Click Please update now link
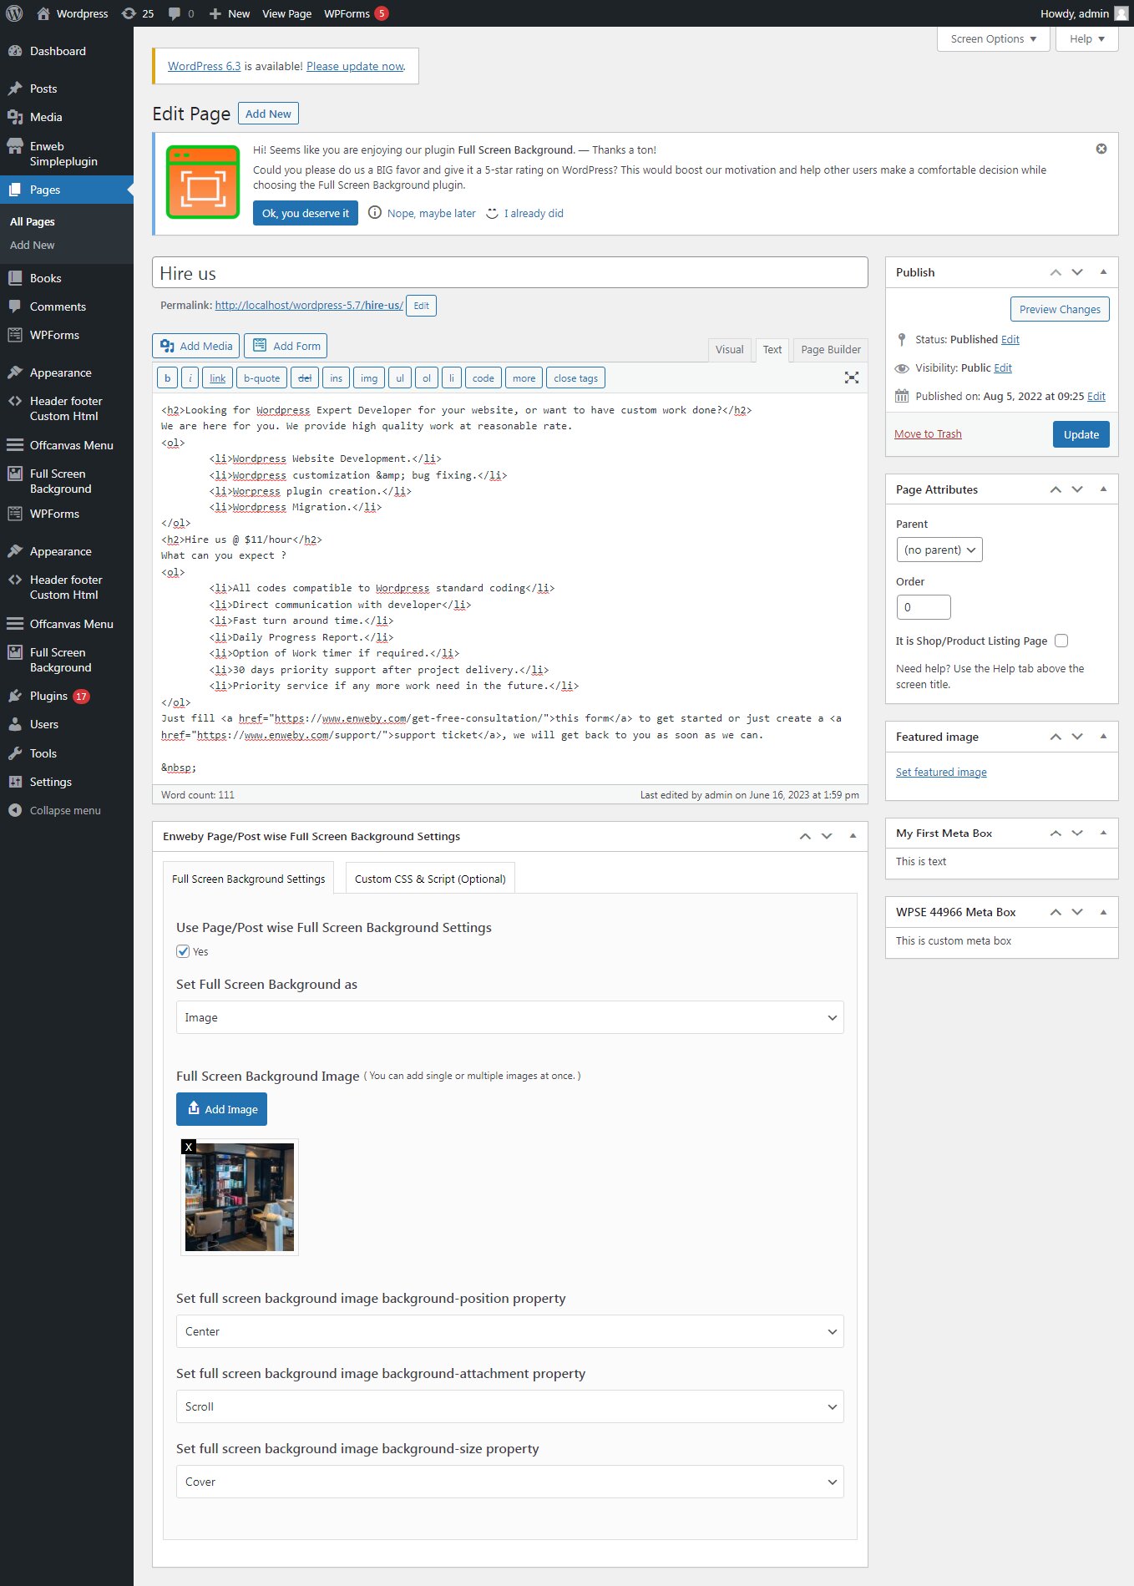This screenshot has width=1134, height=1586. [355, 66]
